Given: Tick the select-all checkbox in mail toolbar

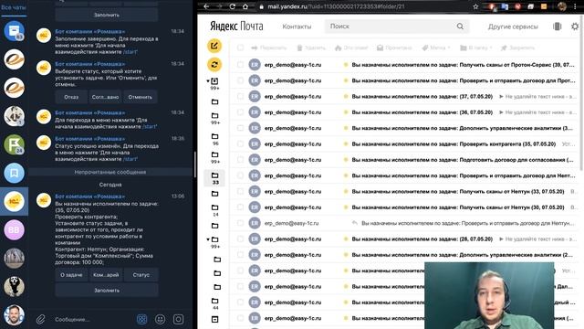Looking at the screenshot, I should click(240, 48).
